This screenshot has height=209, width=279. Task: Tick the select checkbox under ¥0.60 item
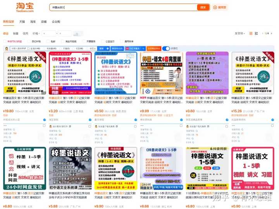click(x=227, y=126)
